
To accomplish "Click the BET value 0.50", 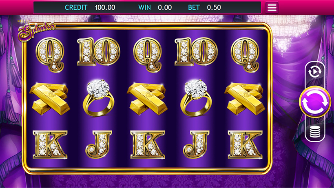I will pos(214,7).
